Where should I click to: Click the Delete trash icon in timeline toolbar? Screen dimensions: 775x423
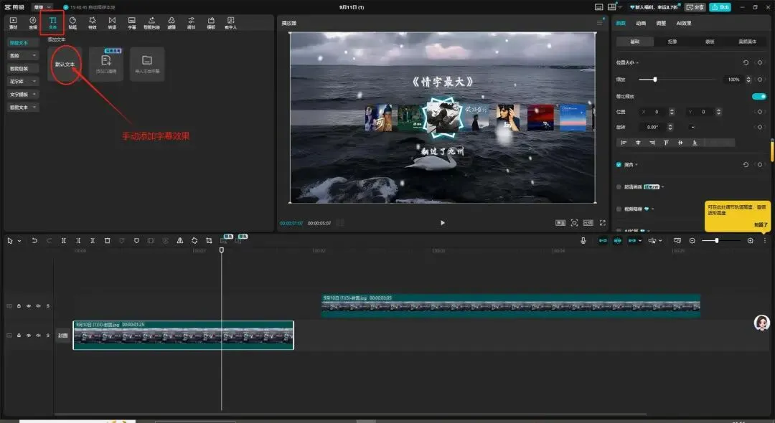point(107,241)
